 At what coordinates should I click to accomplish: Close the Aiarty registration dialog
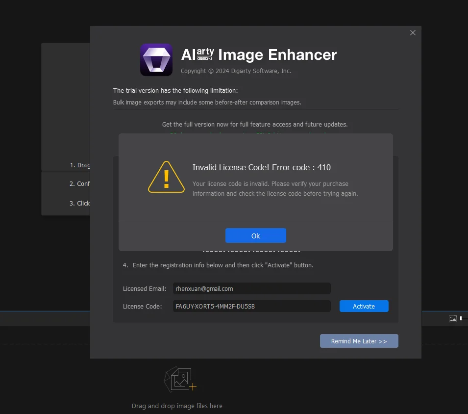click(x=413, y=32)
